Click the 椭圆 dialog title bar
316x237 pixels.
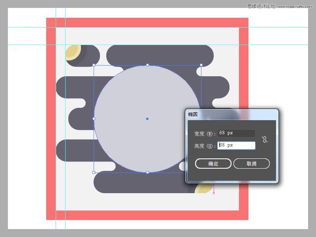click(x=232, y=114)
